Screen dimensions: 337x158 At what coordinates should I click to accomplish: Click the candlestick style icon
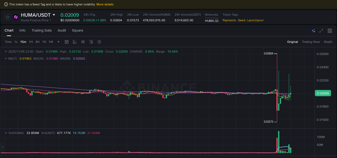click(x=83, y=42)
